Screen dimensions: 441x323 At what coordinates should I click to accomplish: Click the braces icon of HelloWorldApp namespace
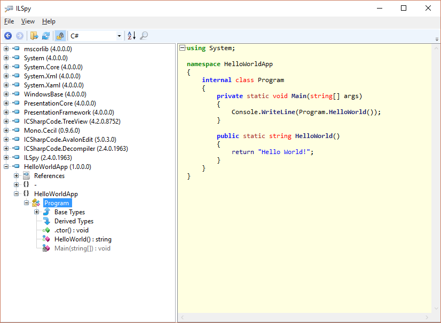click(26, 193)
